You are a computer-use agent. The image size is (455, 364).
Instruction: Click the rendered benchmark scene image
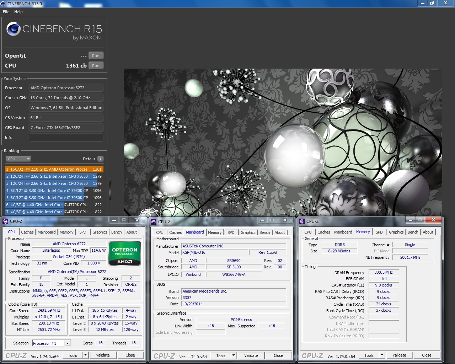tap(283, 142)
